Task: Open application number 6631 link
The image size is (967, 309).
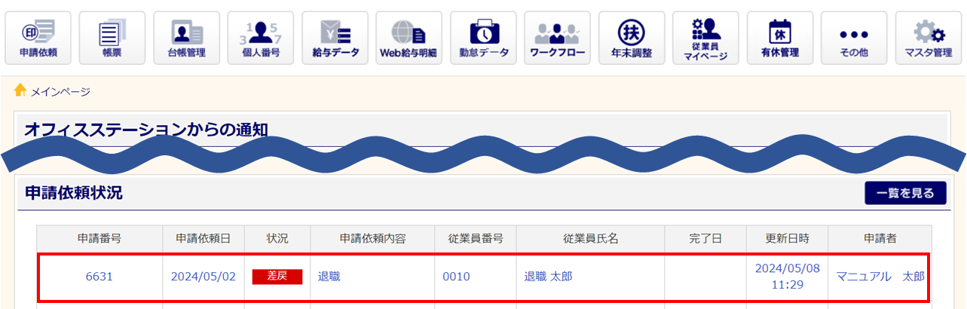Action: click(x=99, y=277)
